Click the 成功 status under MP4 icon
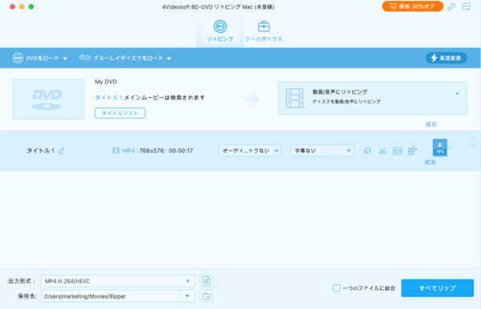The height and width of the screenshot is (309, 481). coord(430,162)
